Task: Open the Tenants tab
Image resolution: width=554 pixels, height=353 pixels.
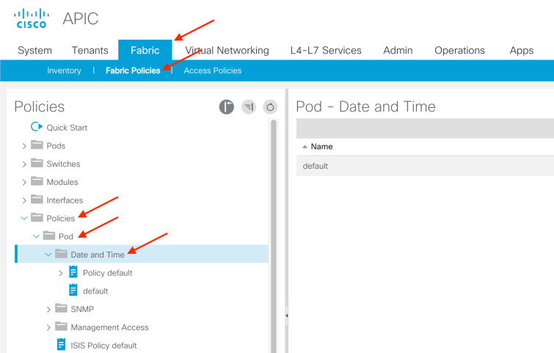Action: pyautogui.click(x=90, y=51)
